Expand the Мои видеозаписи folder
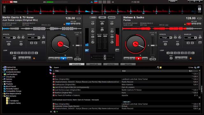This screenshot has height=115, width=204. (3, 94)
